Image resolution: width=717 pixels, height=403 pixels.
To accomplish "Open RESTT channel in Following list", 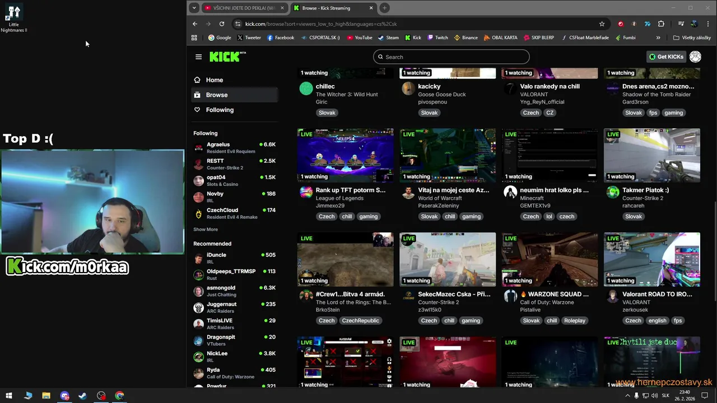I will tap(234, 164).
